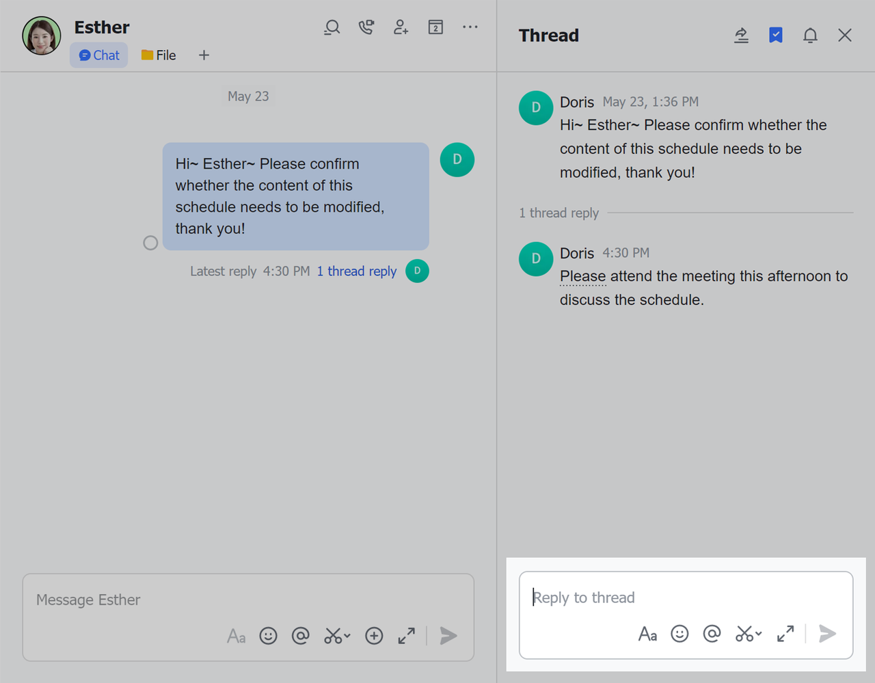The image size is (875, 683).
Task: Switch to the File tab
Action: (x=159, y=55)
